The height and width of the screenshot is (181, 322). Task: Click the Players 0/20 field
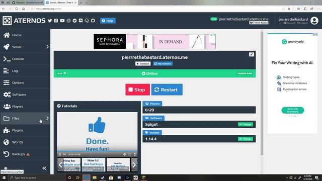(199, 110)
